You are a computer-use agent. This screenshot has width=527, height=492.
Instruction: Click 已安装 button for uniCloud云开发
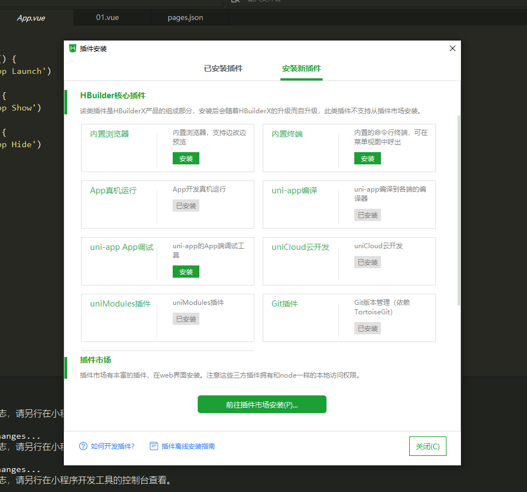368,262
